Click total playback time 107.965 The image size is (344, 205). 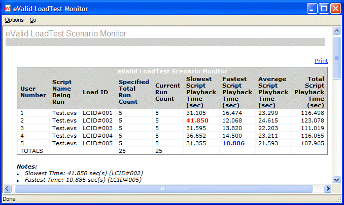point(313,143)
